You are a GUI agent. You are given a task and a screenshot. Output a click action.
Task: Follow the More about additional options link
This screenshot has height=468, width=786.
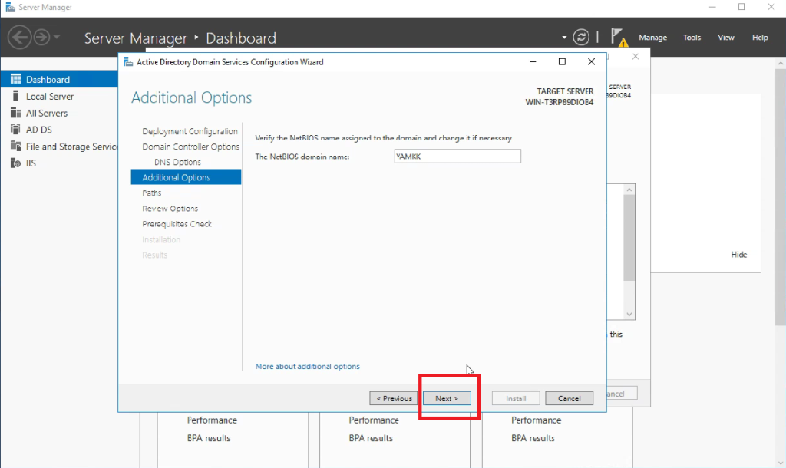click(x=307, y=366)
